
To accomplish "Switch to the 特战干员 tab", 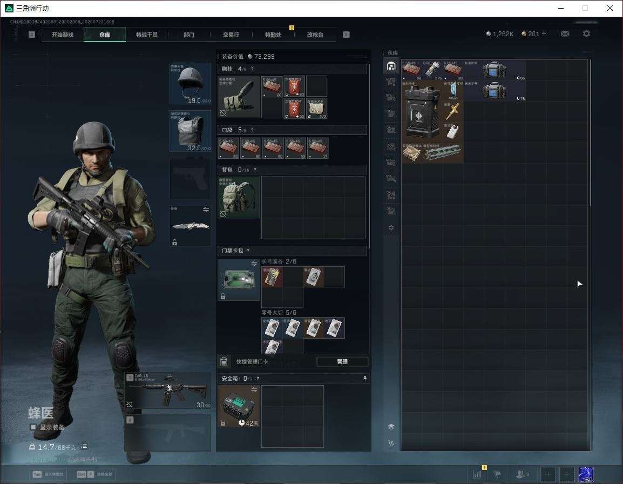I will pos(147,35).
